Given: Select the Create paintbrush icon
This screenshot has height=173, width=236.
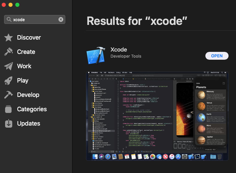Looking at the screenshot, I should click(9, 52).
